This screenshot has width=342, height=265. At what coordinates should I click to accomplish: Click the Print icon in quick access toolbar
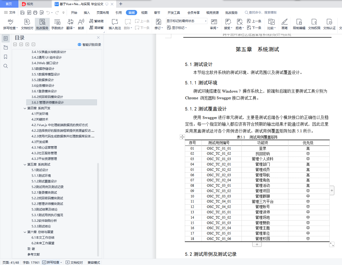[x=35, y=13]
